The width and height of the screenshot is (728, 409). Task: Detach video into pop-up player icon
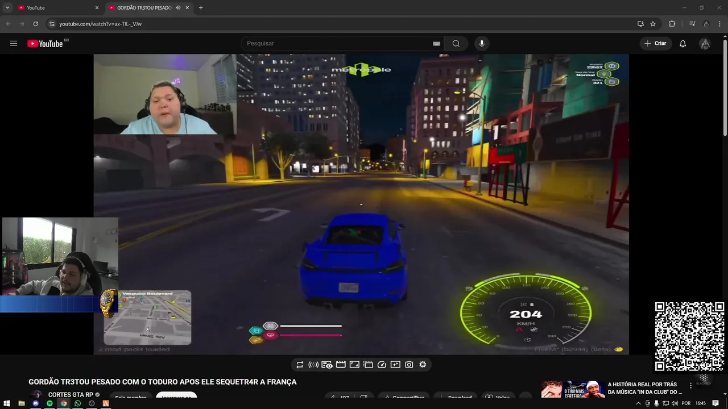pos(368,365)
